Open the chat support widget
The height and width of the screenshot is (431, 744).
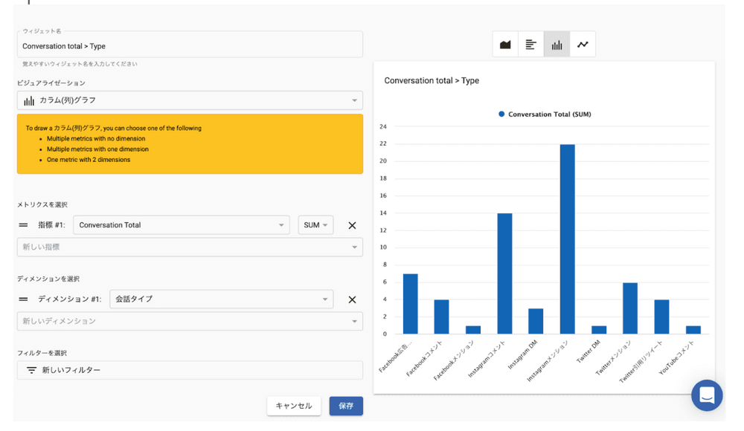click(706, 395)
